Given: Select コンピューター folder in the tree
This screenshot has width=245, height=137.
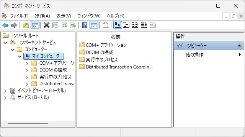Looking at the screenshot, I should pyautogui.click(x=36, y=49).
